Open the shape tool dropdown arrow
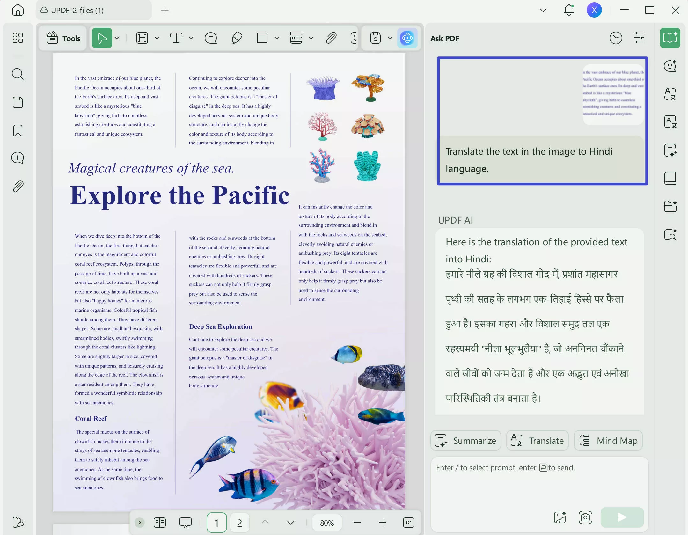688x535 pixels. (x=277, y=38)
